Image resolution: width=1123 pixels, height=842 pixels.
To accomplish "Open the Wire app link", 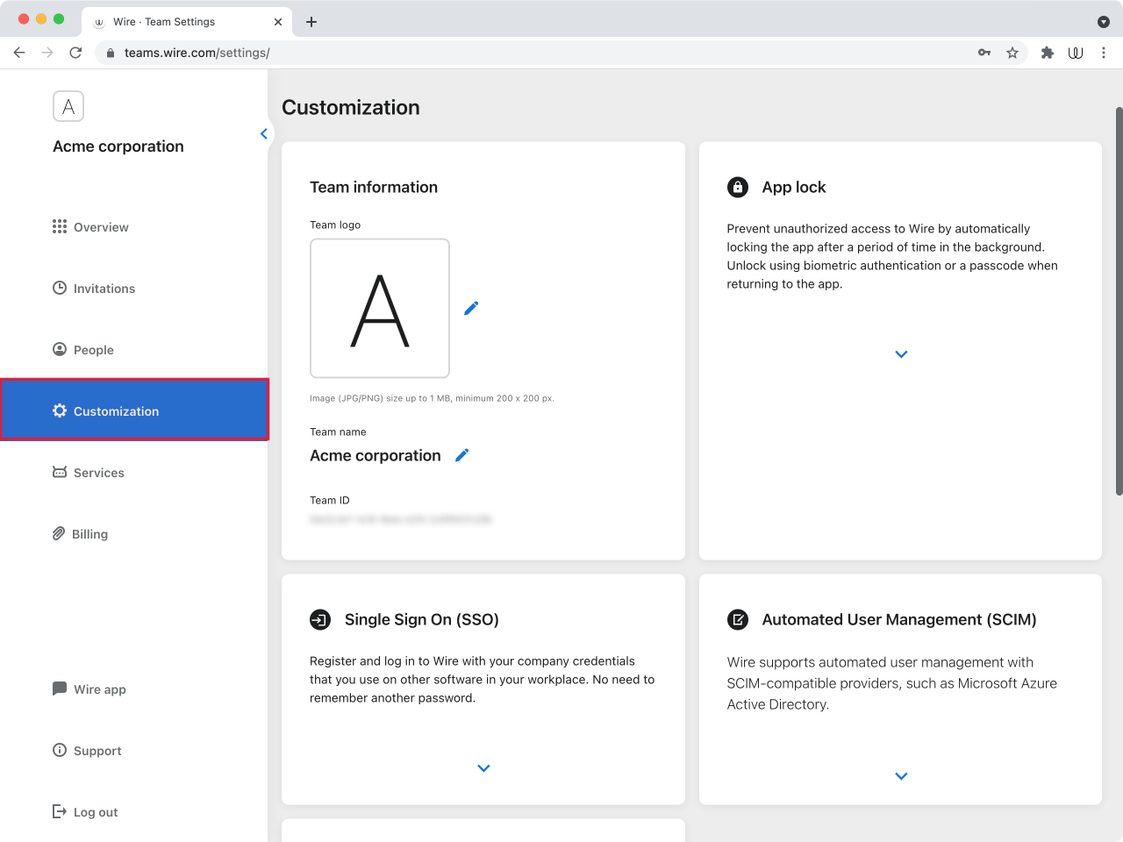I will (89, 689).
